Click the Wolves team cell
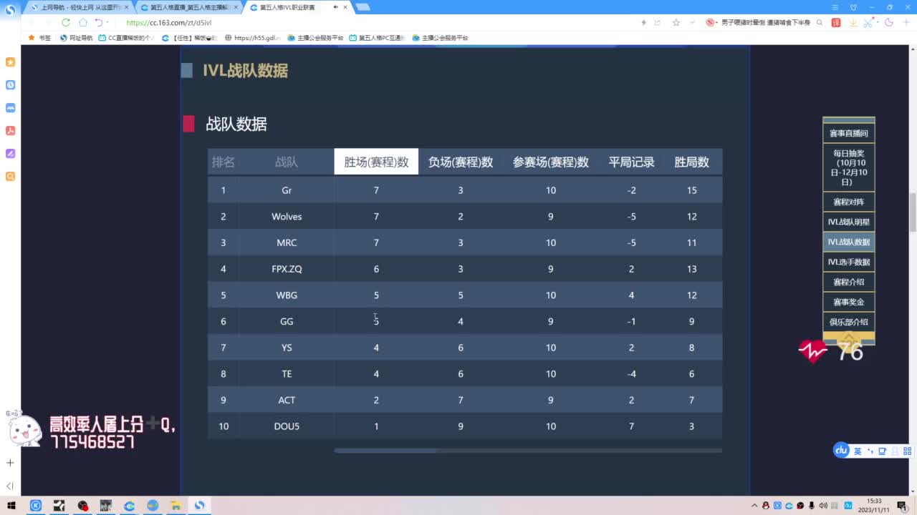Screen dimensions: 917x515 [287, 217]
